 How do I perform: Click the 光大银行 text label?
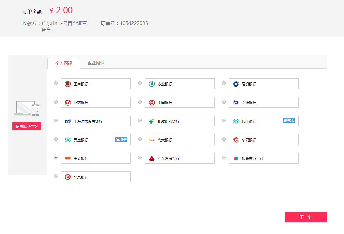(165, 140)
